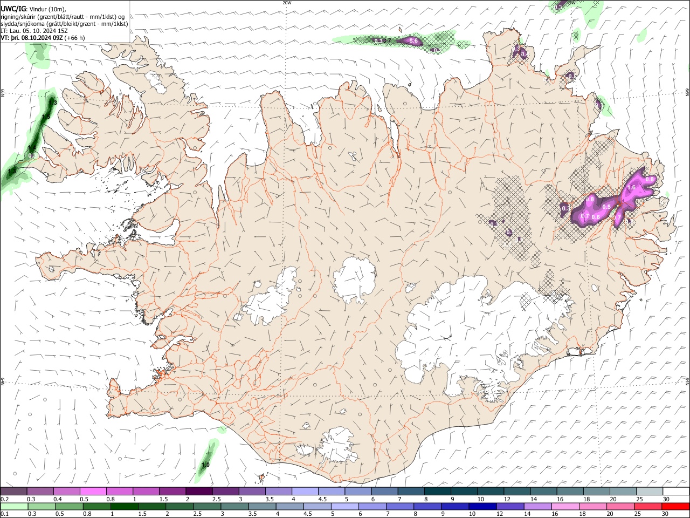Click the 30 label beneath the red swatch
Screen dimensions: 690x518
pos(666,514)
